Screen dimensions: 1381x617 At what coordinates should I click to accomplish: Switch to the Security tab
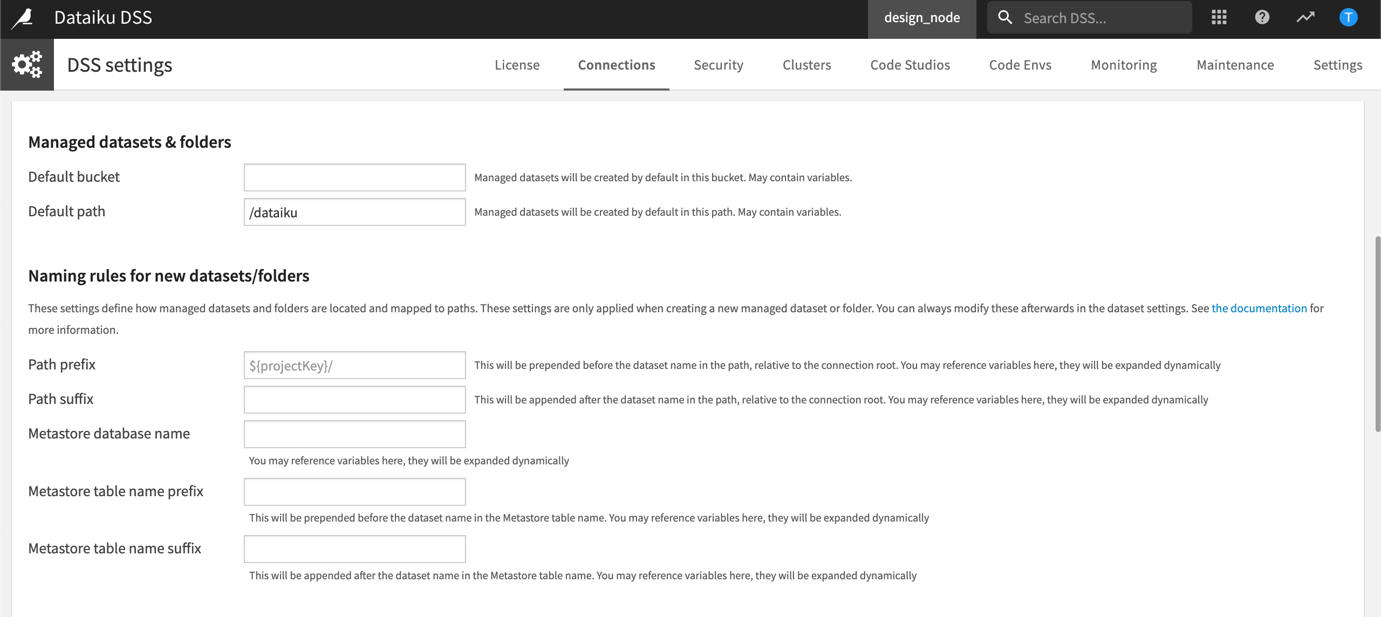pyautogui.click(x=719, y=65)
